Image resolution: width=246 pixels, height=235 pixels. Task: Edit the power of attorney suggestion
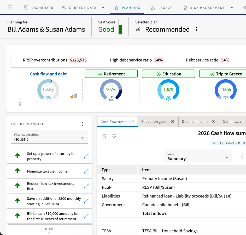click(87, 156)
